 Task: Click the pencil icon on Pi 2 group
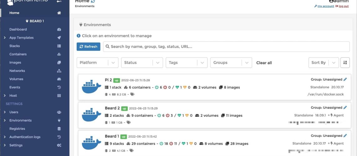point(345,80)
